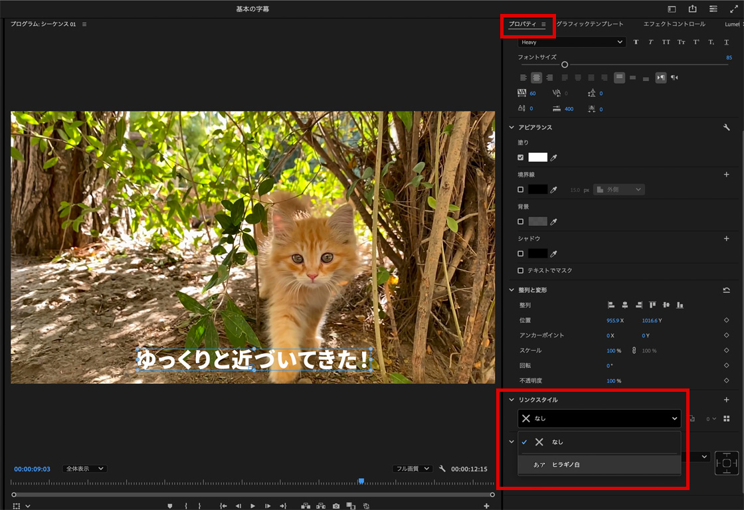
Task: Align text left
Action: click(523, 78)
